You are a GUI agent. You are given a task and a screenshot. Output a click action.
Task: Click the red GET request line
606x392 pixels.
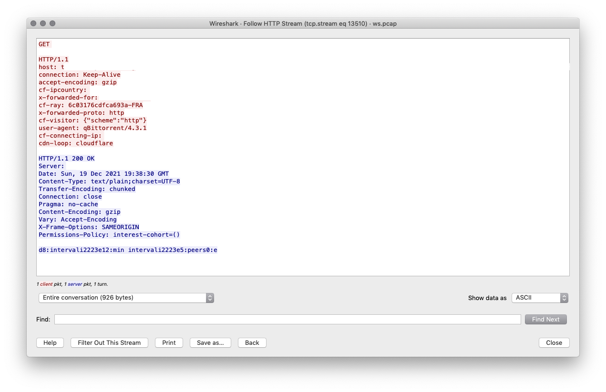[x=44, y=44]
